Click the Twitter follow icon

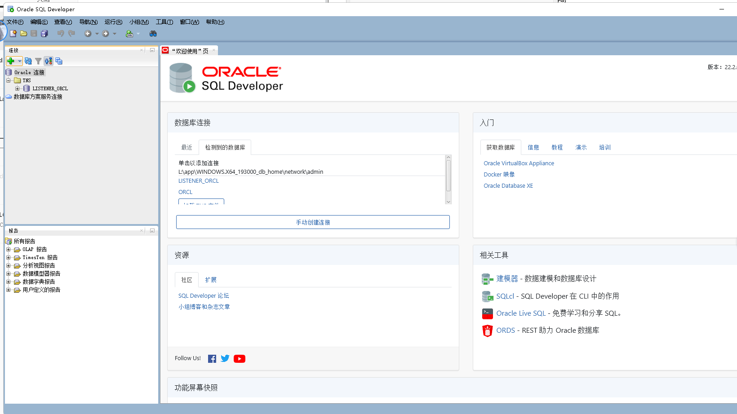[225, 358]
